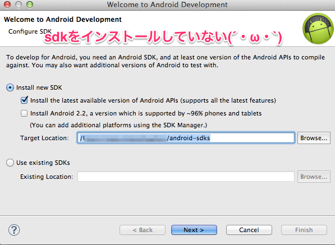Click the Existing Location: label
335x245 pixels.
pyautogui.click(x=47, y=177)
